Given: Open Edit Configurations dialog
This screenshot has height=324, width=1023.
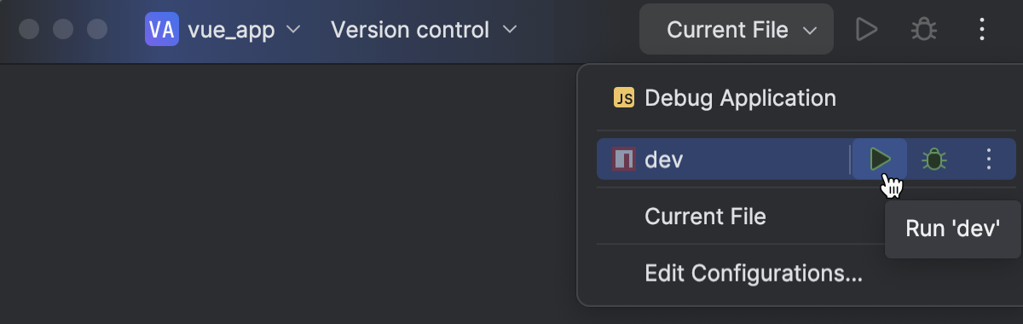Looking at the screenshot, I should coord(754,274).
